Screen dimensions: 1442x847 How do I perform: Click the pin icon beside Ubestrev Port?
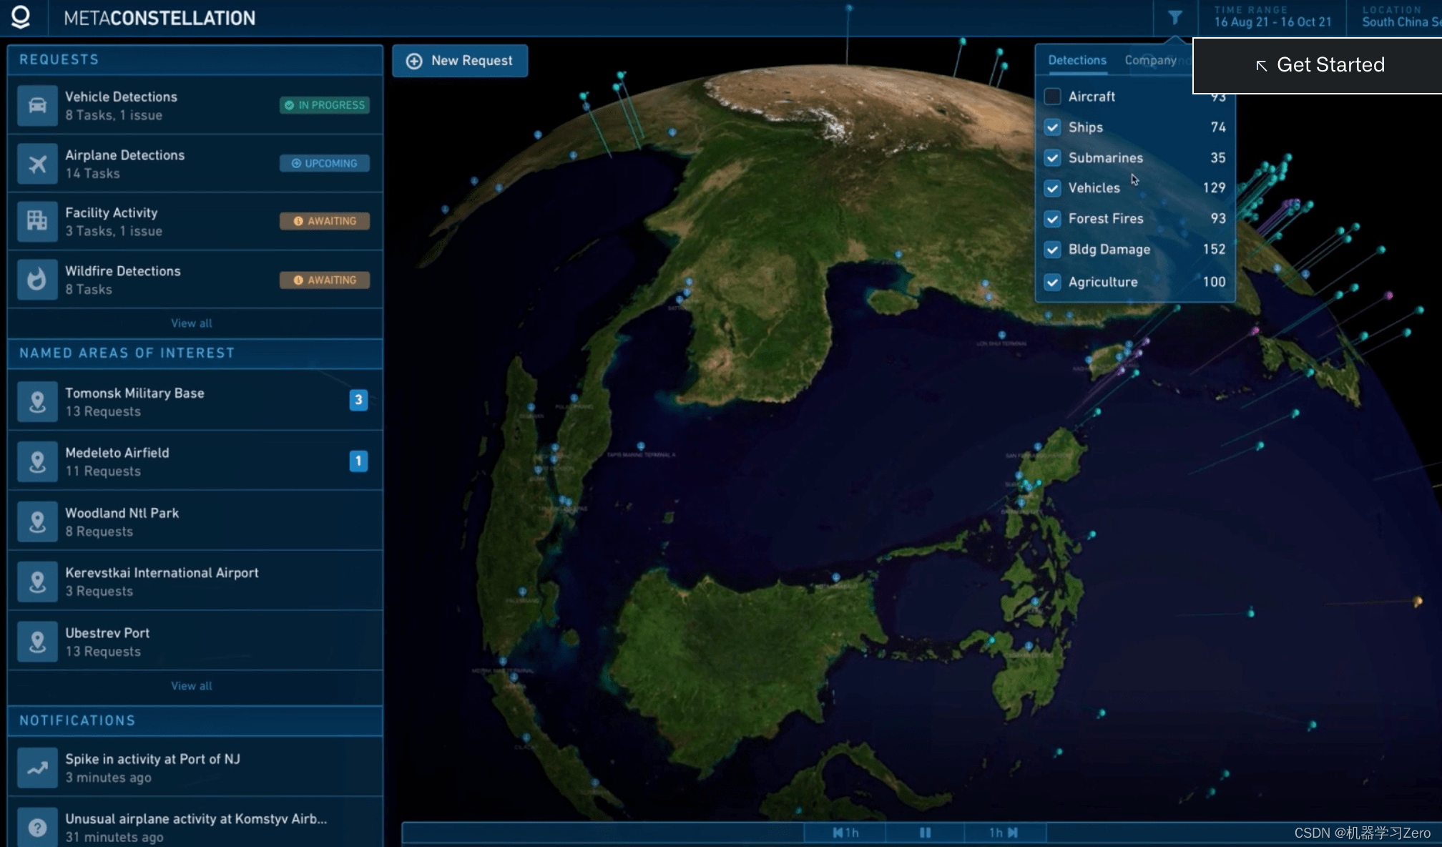37,642
